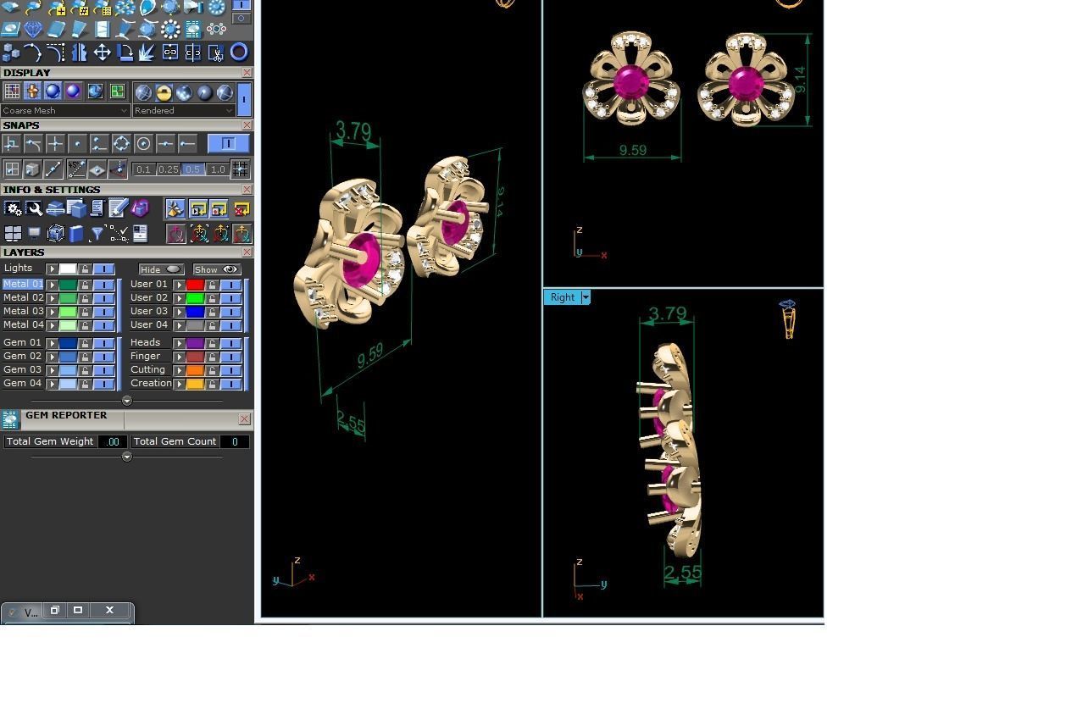Click the chain link join tool

[x=170, y=53]
